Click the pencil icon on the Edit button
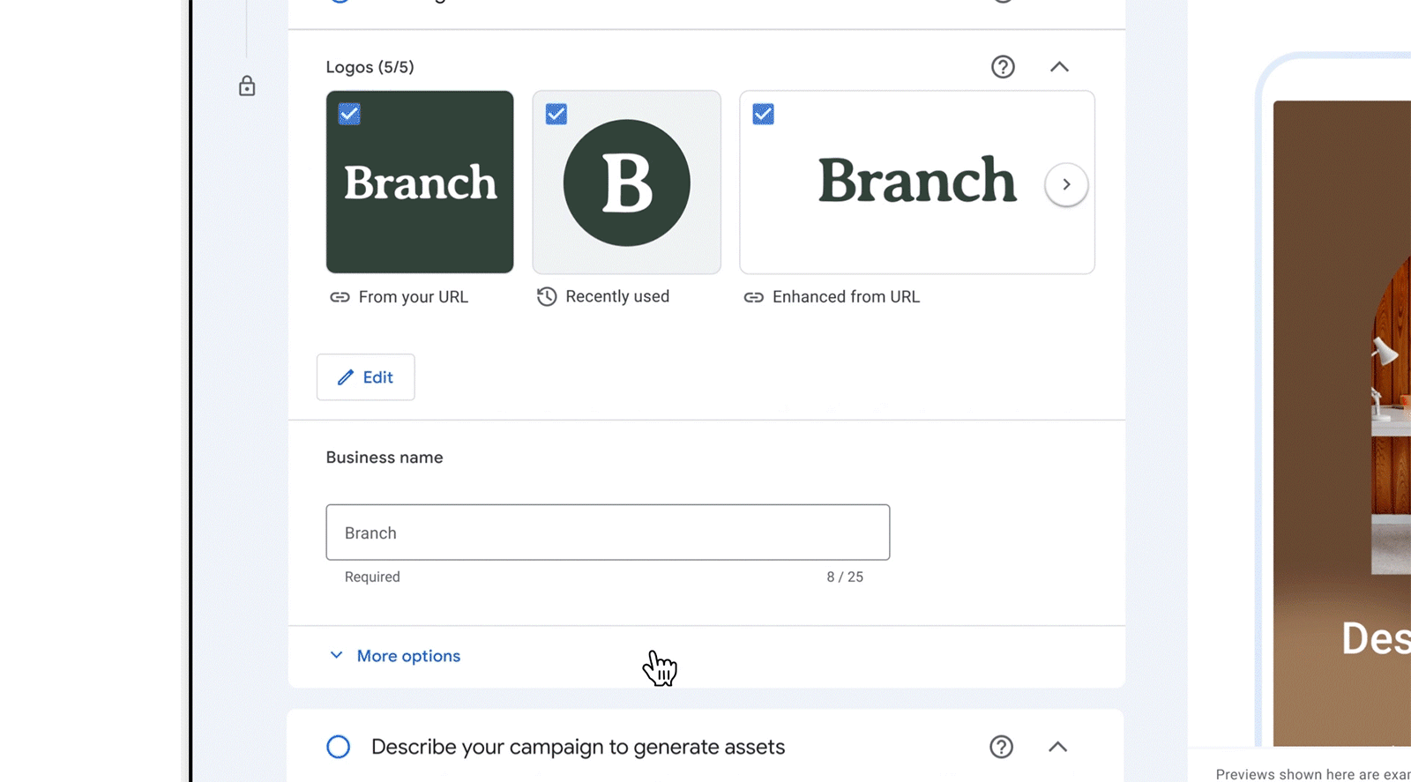The width and height of the screenshot is (1411, 782). (x=346, y=377)
